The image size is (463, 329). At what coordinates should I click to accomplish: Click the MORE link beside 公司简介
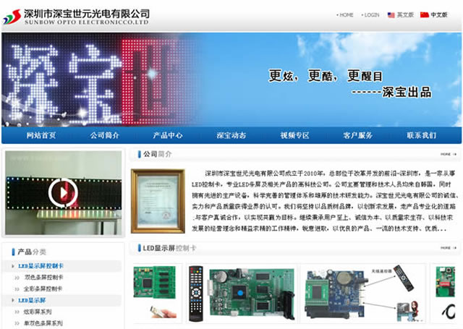pyautogui.click(x=449, y=154)
